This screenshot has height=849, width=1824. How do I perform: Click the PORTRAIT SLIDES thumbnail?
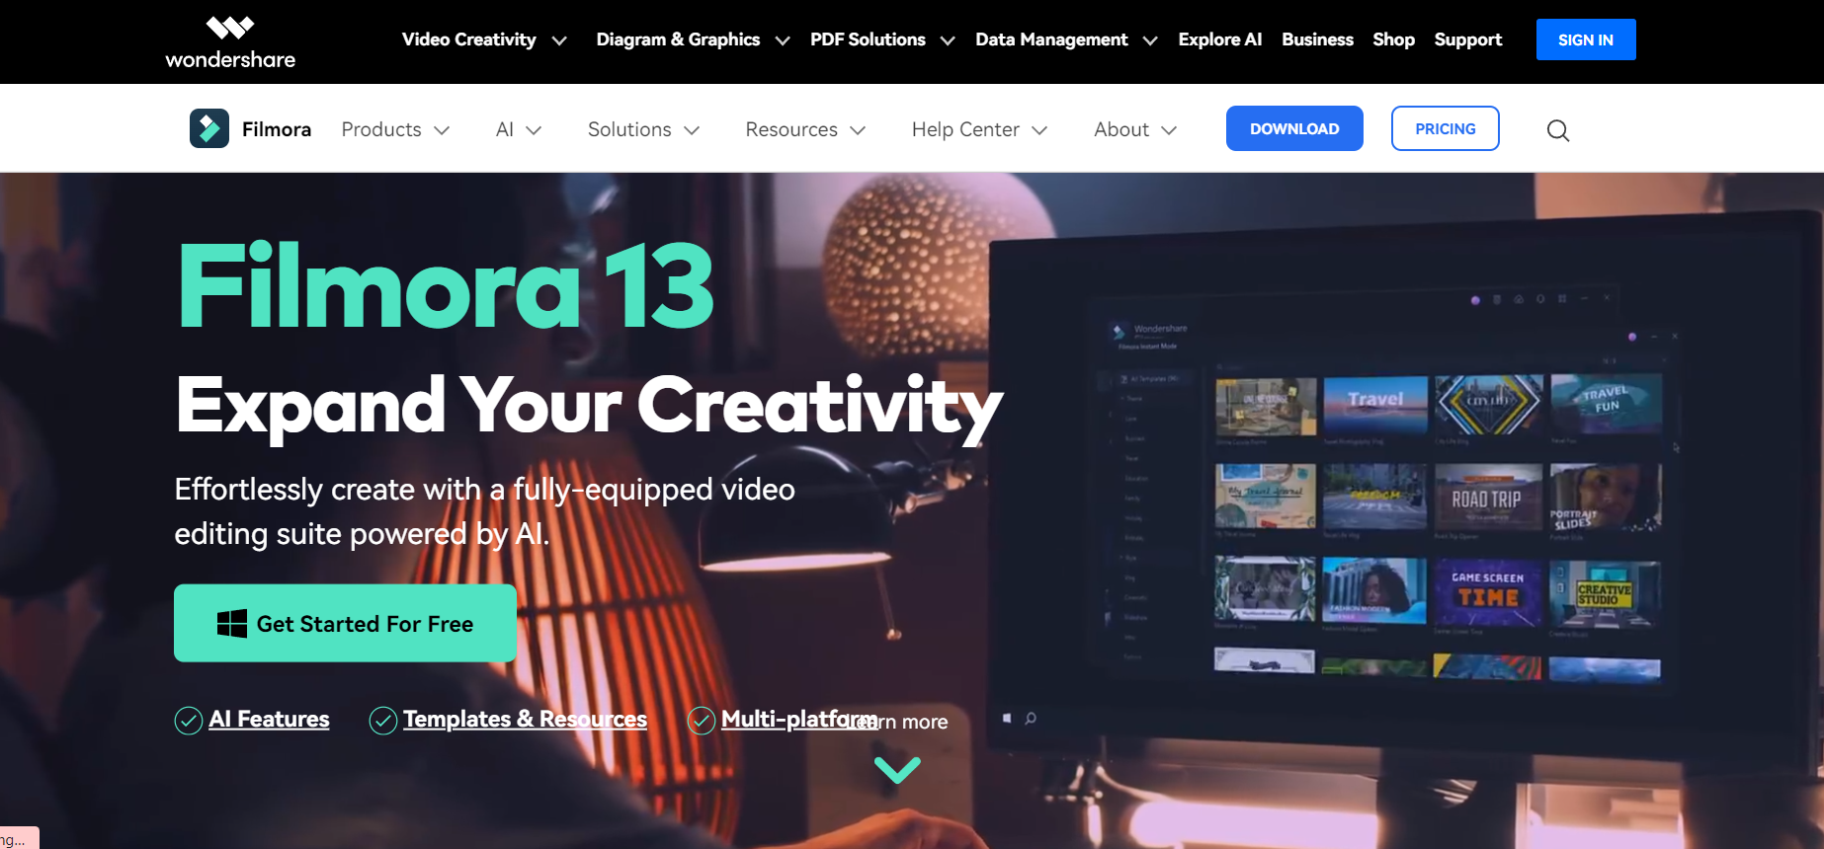point(1606,499)
